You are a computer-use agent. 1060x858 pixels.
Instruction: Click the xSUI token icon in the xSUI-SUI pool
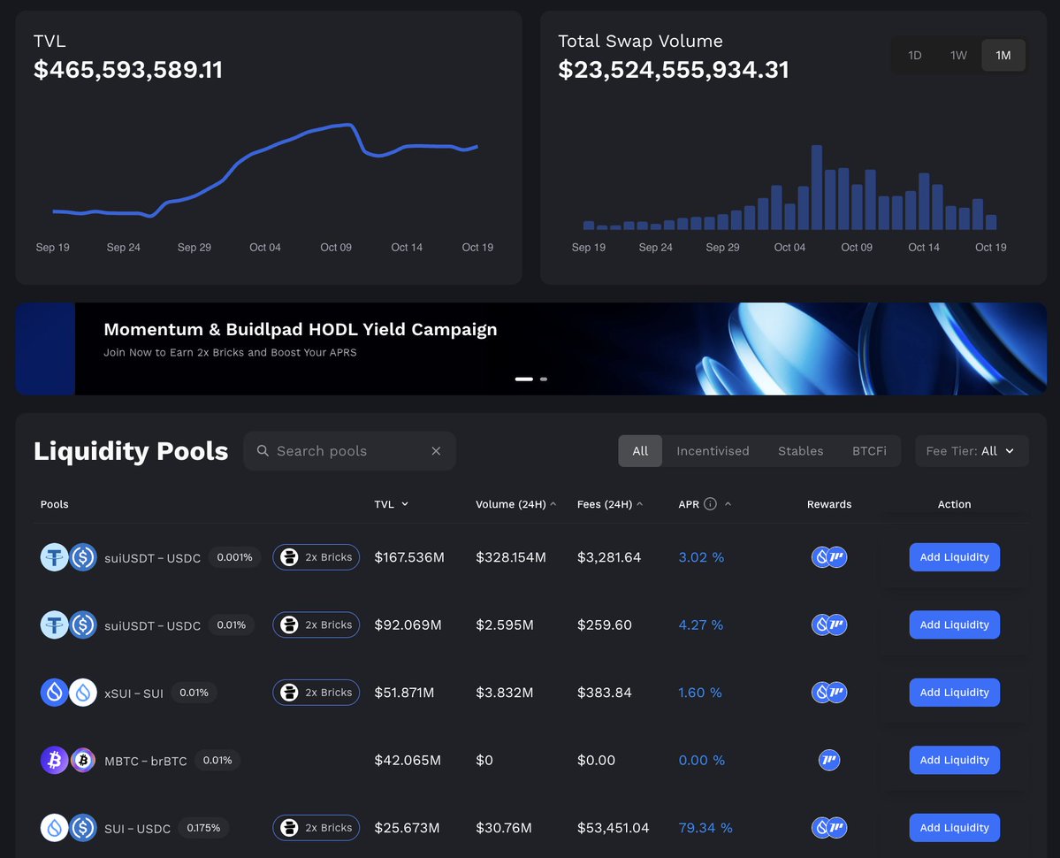pyautogui.click(x=54, y=693)
